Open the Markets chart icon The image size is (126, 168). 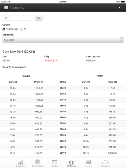(21, 162)
